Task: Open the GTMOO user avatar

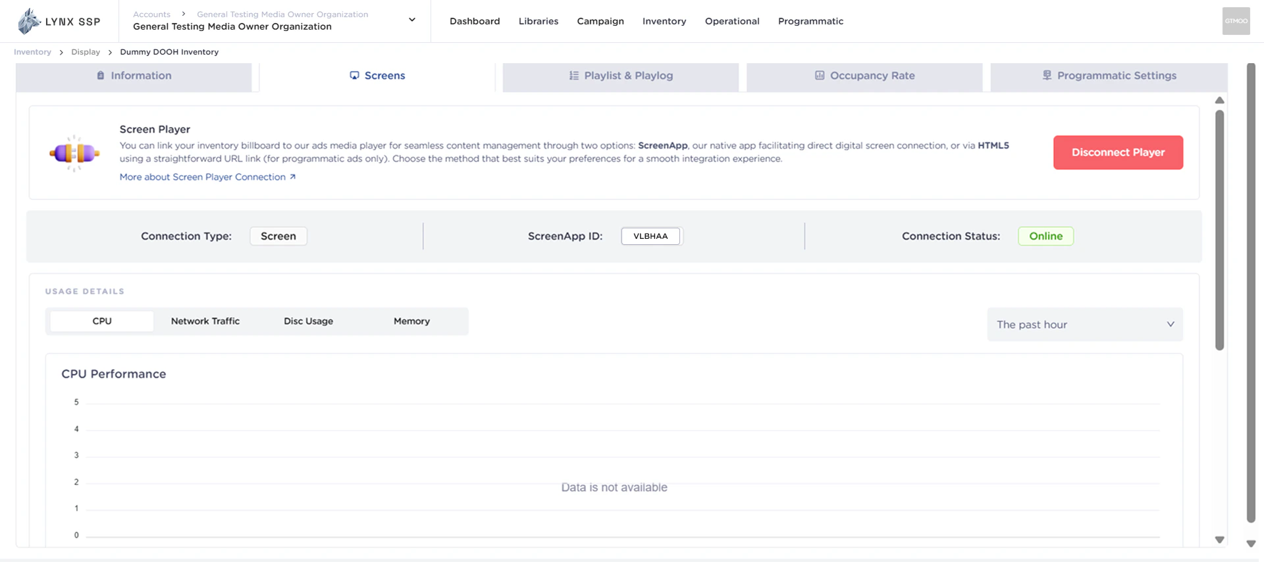Action: pyautogui.click(x=1236, y=21)
